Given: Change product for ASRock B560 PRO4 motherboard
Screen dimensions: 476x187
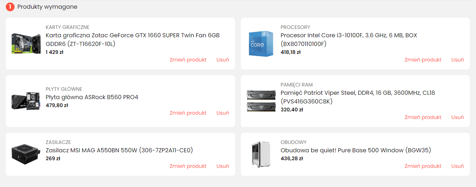Looking at the screenshot, I should pyautogui.click(x=188, y=113).
